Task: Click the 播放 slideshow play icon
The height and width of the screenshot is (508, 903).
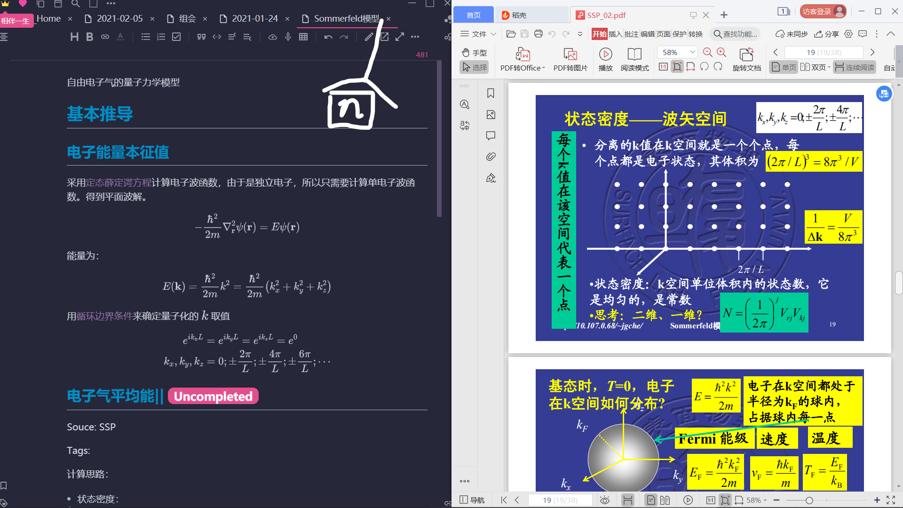Action: pyautogui.click(x=605, y=55)
